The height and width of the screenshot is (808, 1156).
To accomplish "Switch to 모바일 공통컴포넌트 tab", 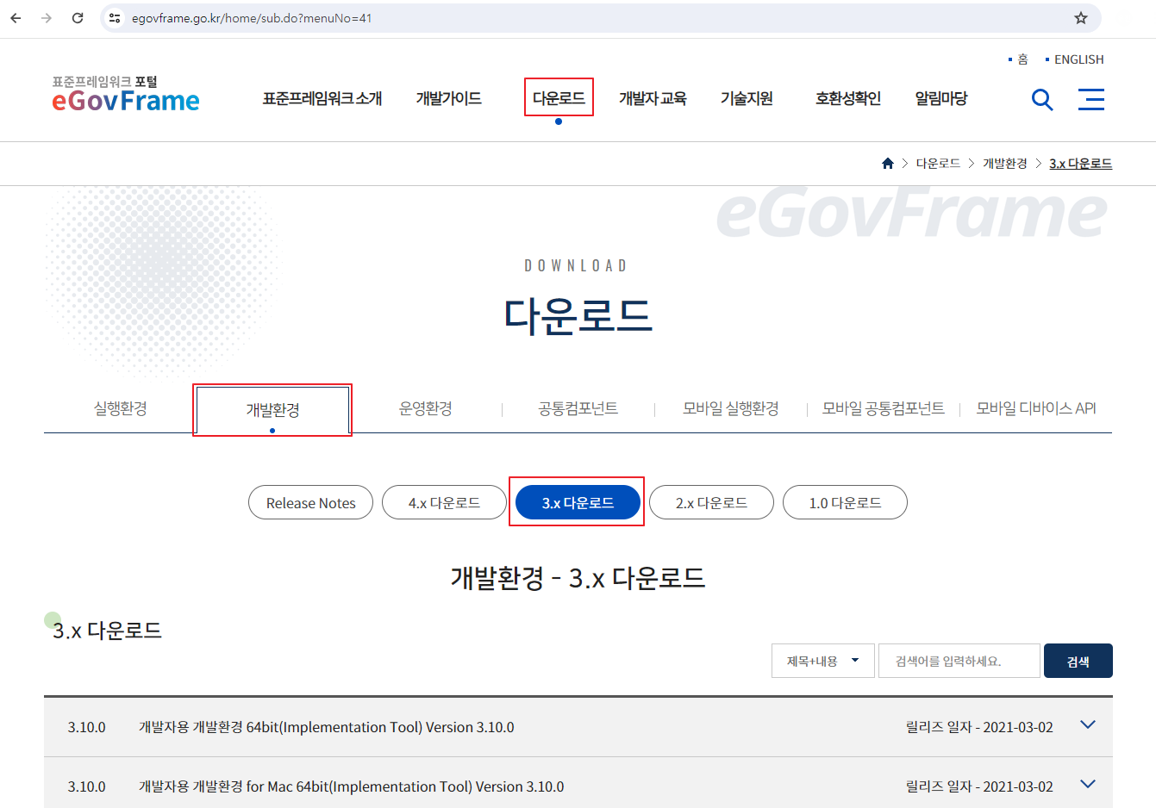I will (883, 408).
